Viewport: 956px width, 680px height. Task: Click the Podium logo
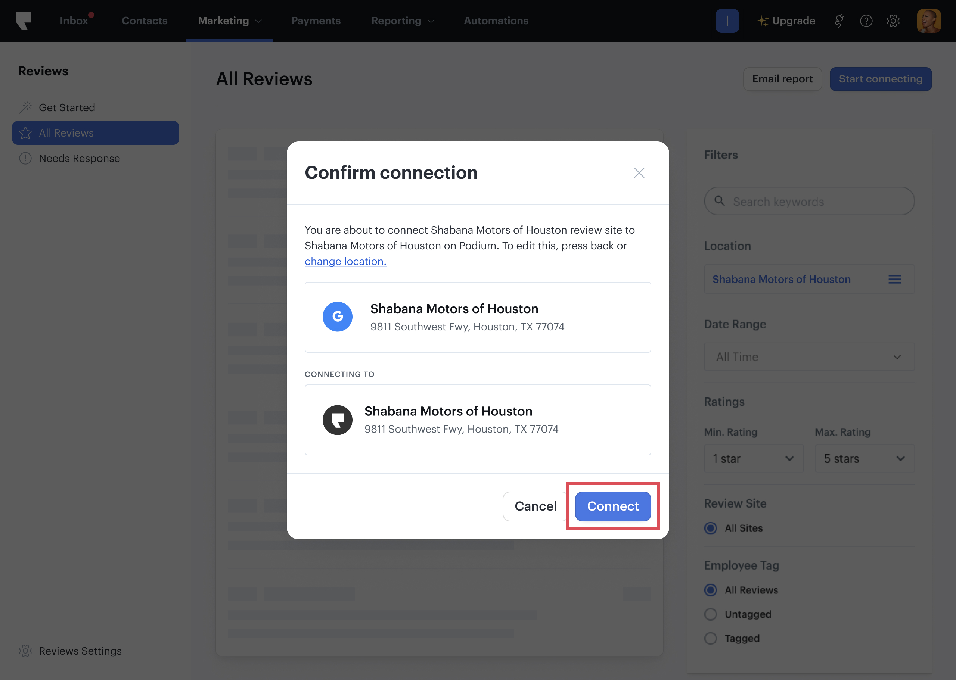coord(25,21)
